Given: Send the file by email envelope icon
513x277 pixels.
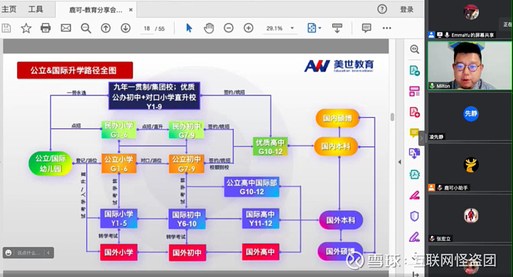Looking at the screenshot, I should pyautogui.click(x=66, y=28).
